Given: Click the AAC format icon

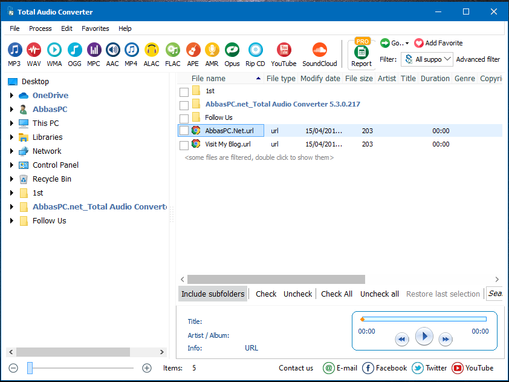Looking at the screenshot, I should pyautogui.click(x=112, y=50).
